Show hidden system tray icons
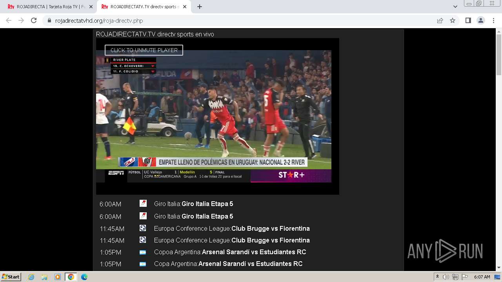 click(x=437, y=277)
